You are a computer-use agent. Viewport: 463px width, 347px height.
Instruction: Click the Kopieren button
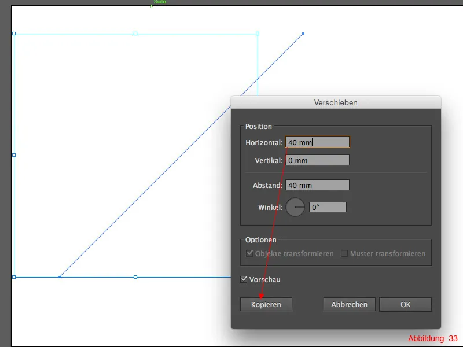(266, 304)
